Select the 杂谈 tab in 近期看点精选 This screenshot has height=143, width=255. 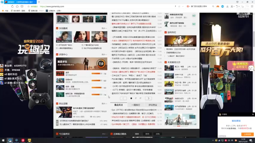pyautogui.click(x=157, y=134)
